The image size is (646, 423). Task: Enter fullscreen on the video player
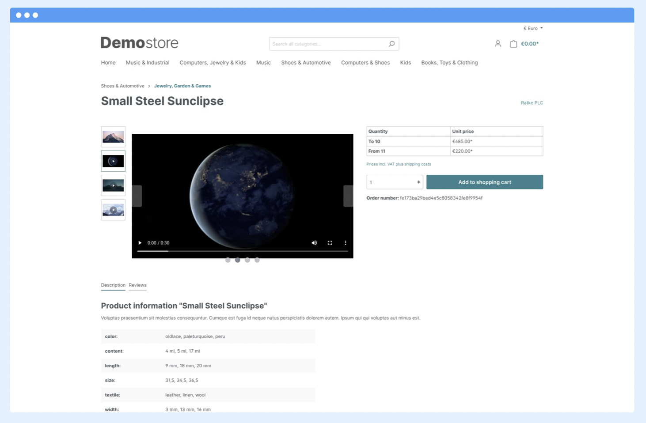coord(330,243)
